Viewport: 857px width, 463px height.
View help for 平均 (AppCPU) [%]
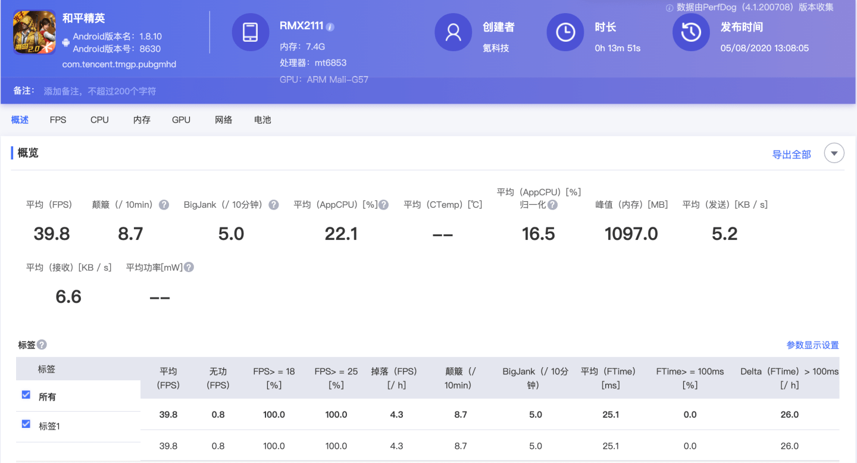[383, 204]
